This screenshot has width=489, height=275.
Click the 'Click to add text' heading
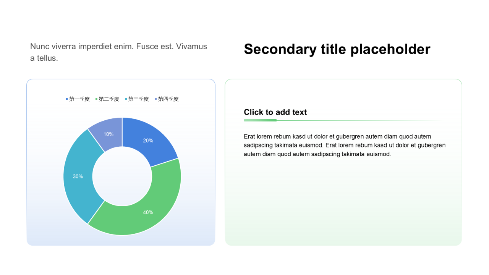[275, 112]
